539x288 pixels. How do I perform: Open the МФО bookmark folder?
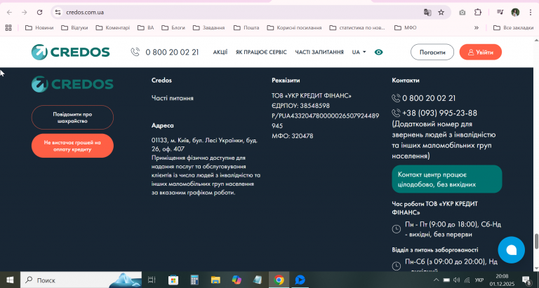405,28
